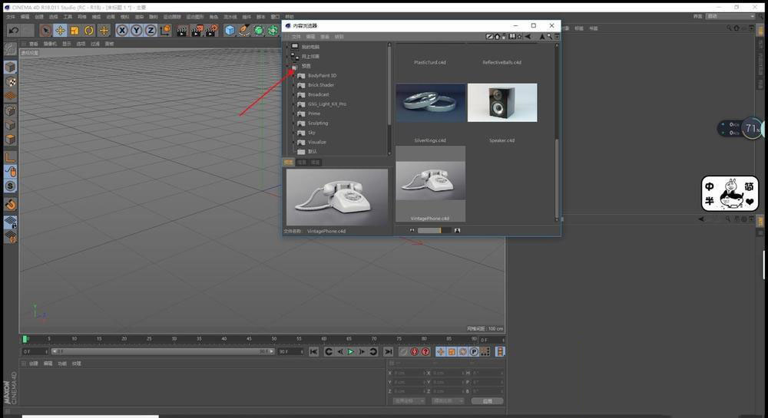Viewport: 768px width, 418px height.
Task: Click the Make Editable icon in left toolbar
Action: click(10, 49)
